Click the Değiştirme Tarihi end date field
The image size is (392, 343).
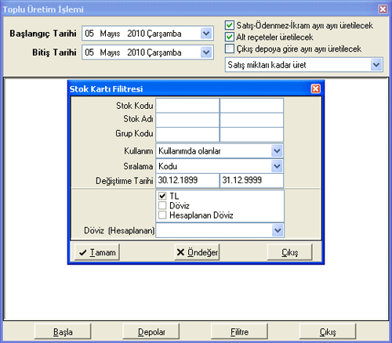(x=252, y=180)
